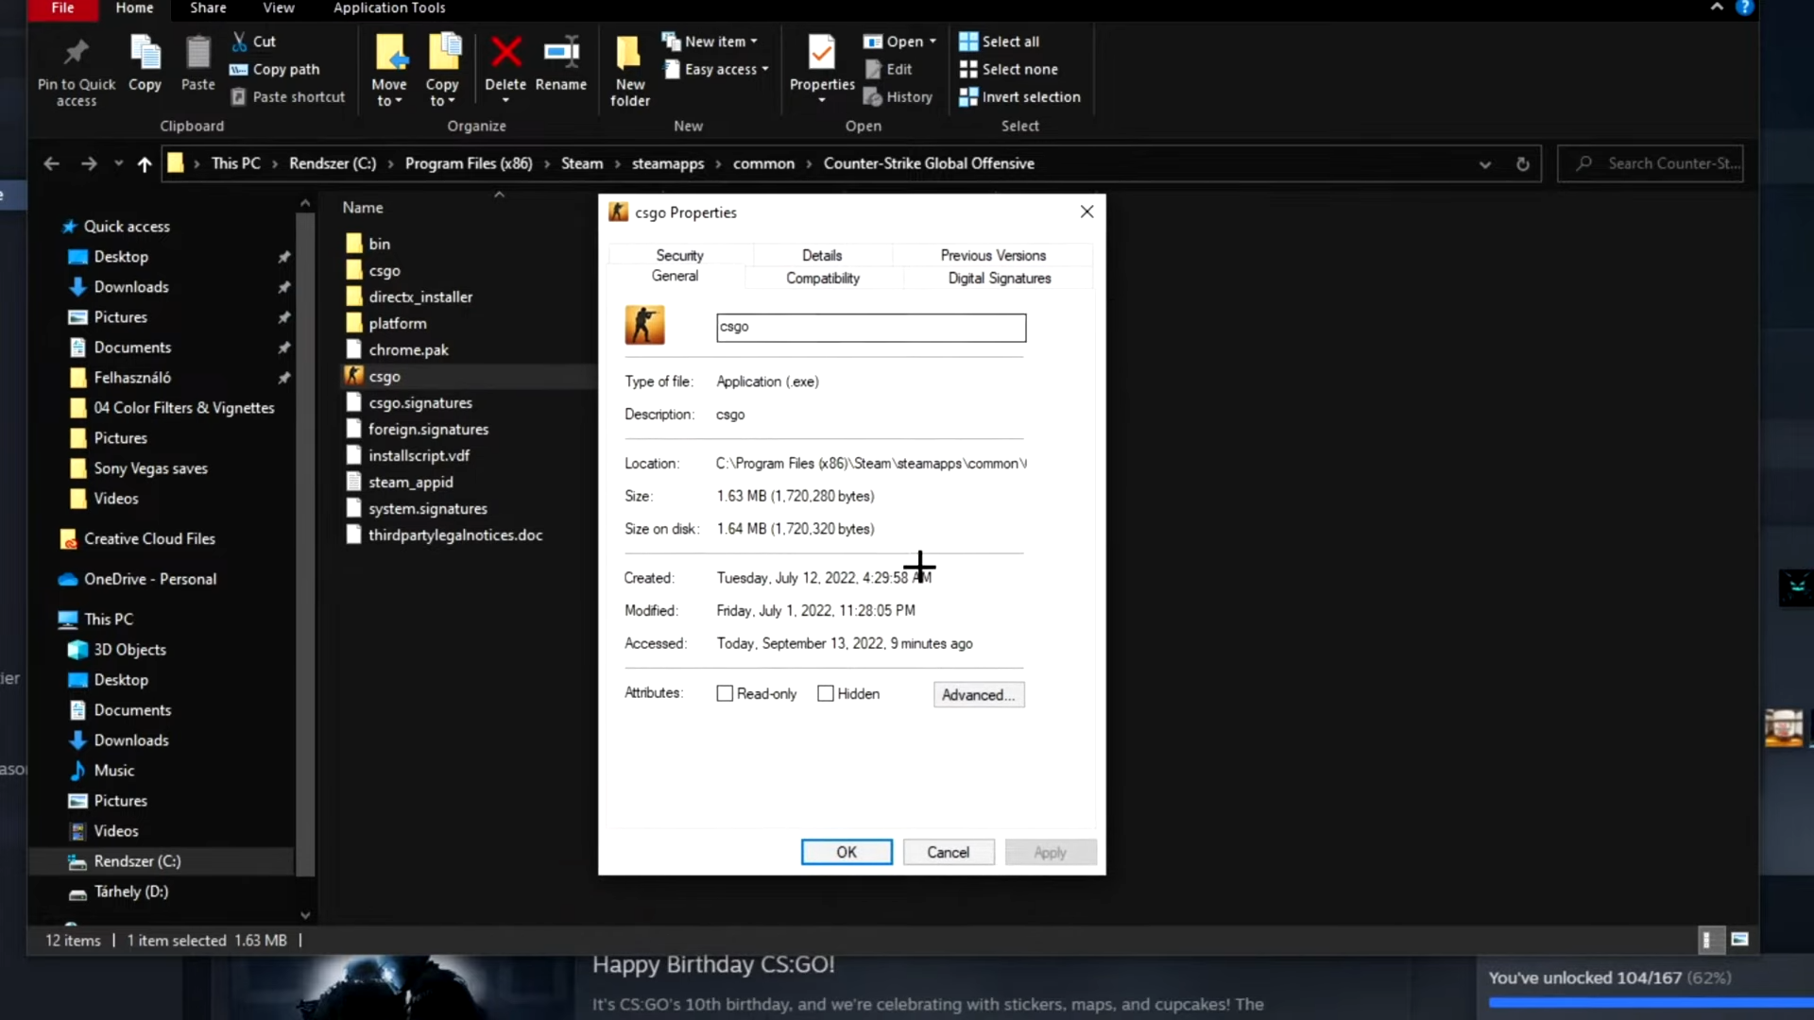This screenshot has height=1020, width=1814.
Task: Close the csgo Properties dialog
Action: (x=1087, y=212)
